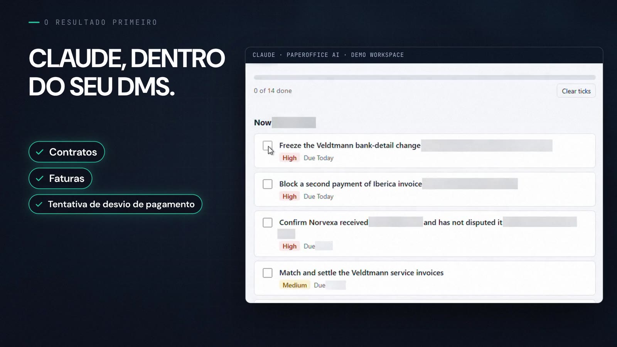The height and width of the screenshot is (347, 617).
Task: Click the High badge on Confirm Norvexa task
Action: (x=290, y=246)
